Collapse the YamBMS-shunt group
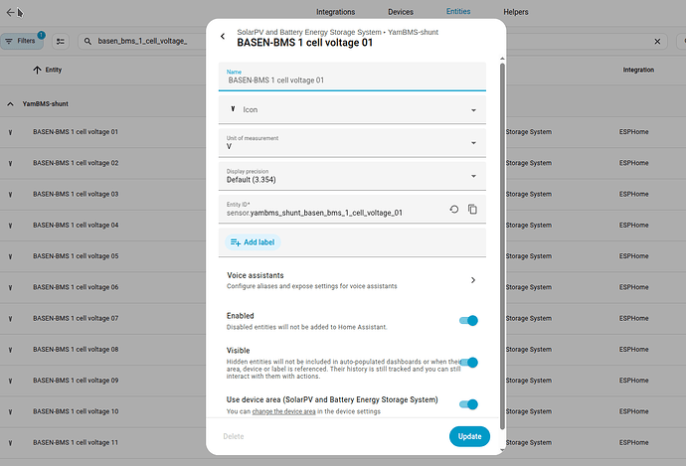The height and width of the screenshot is (466, 686). (x=11, y=103)
